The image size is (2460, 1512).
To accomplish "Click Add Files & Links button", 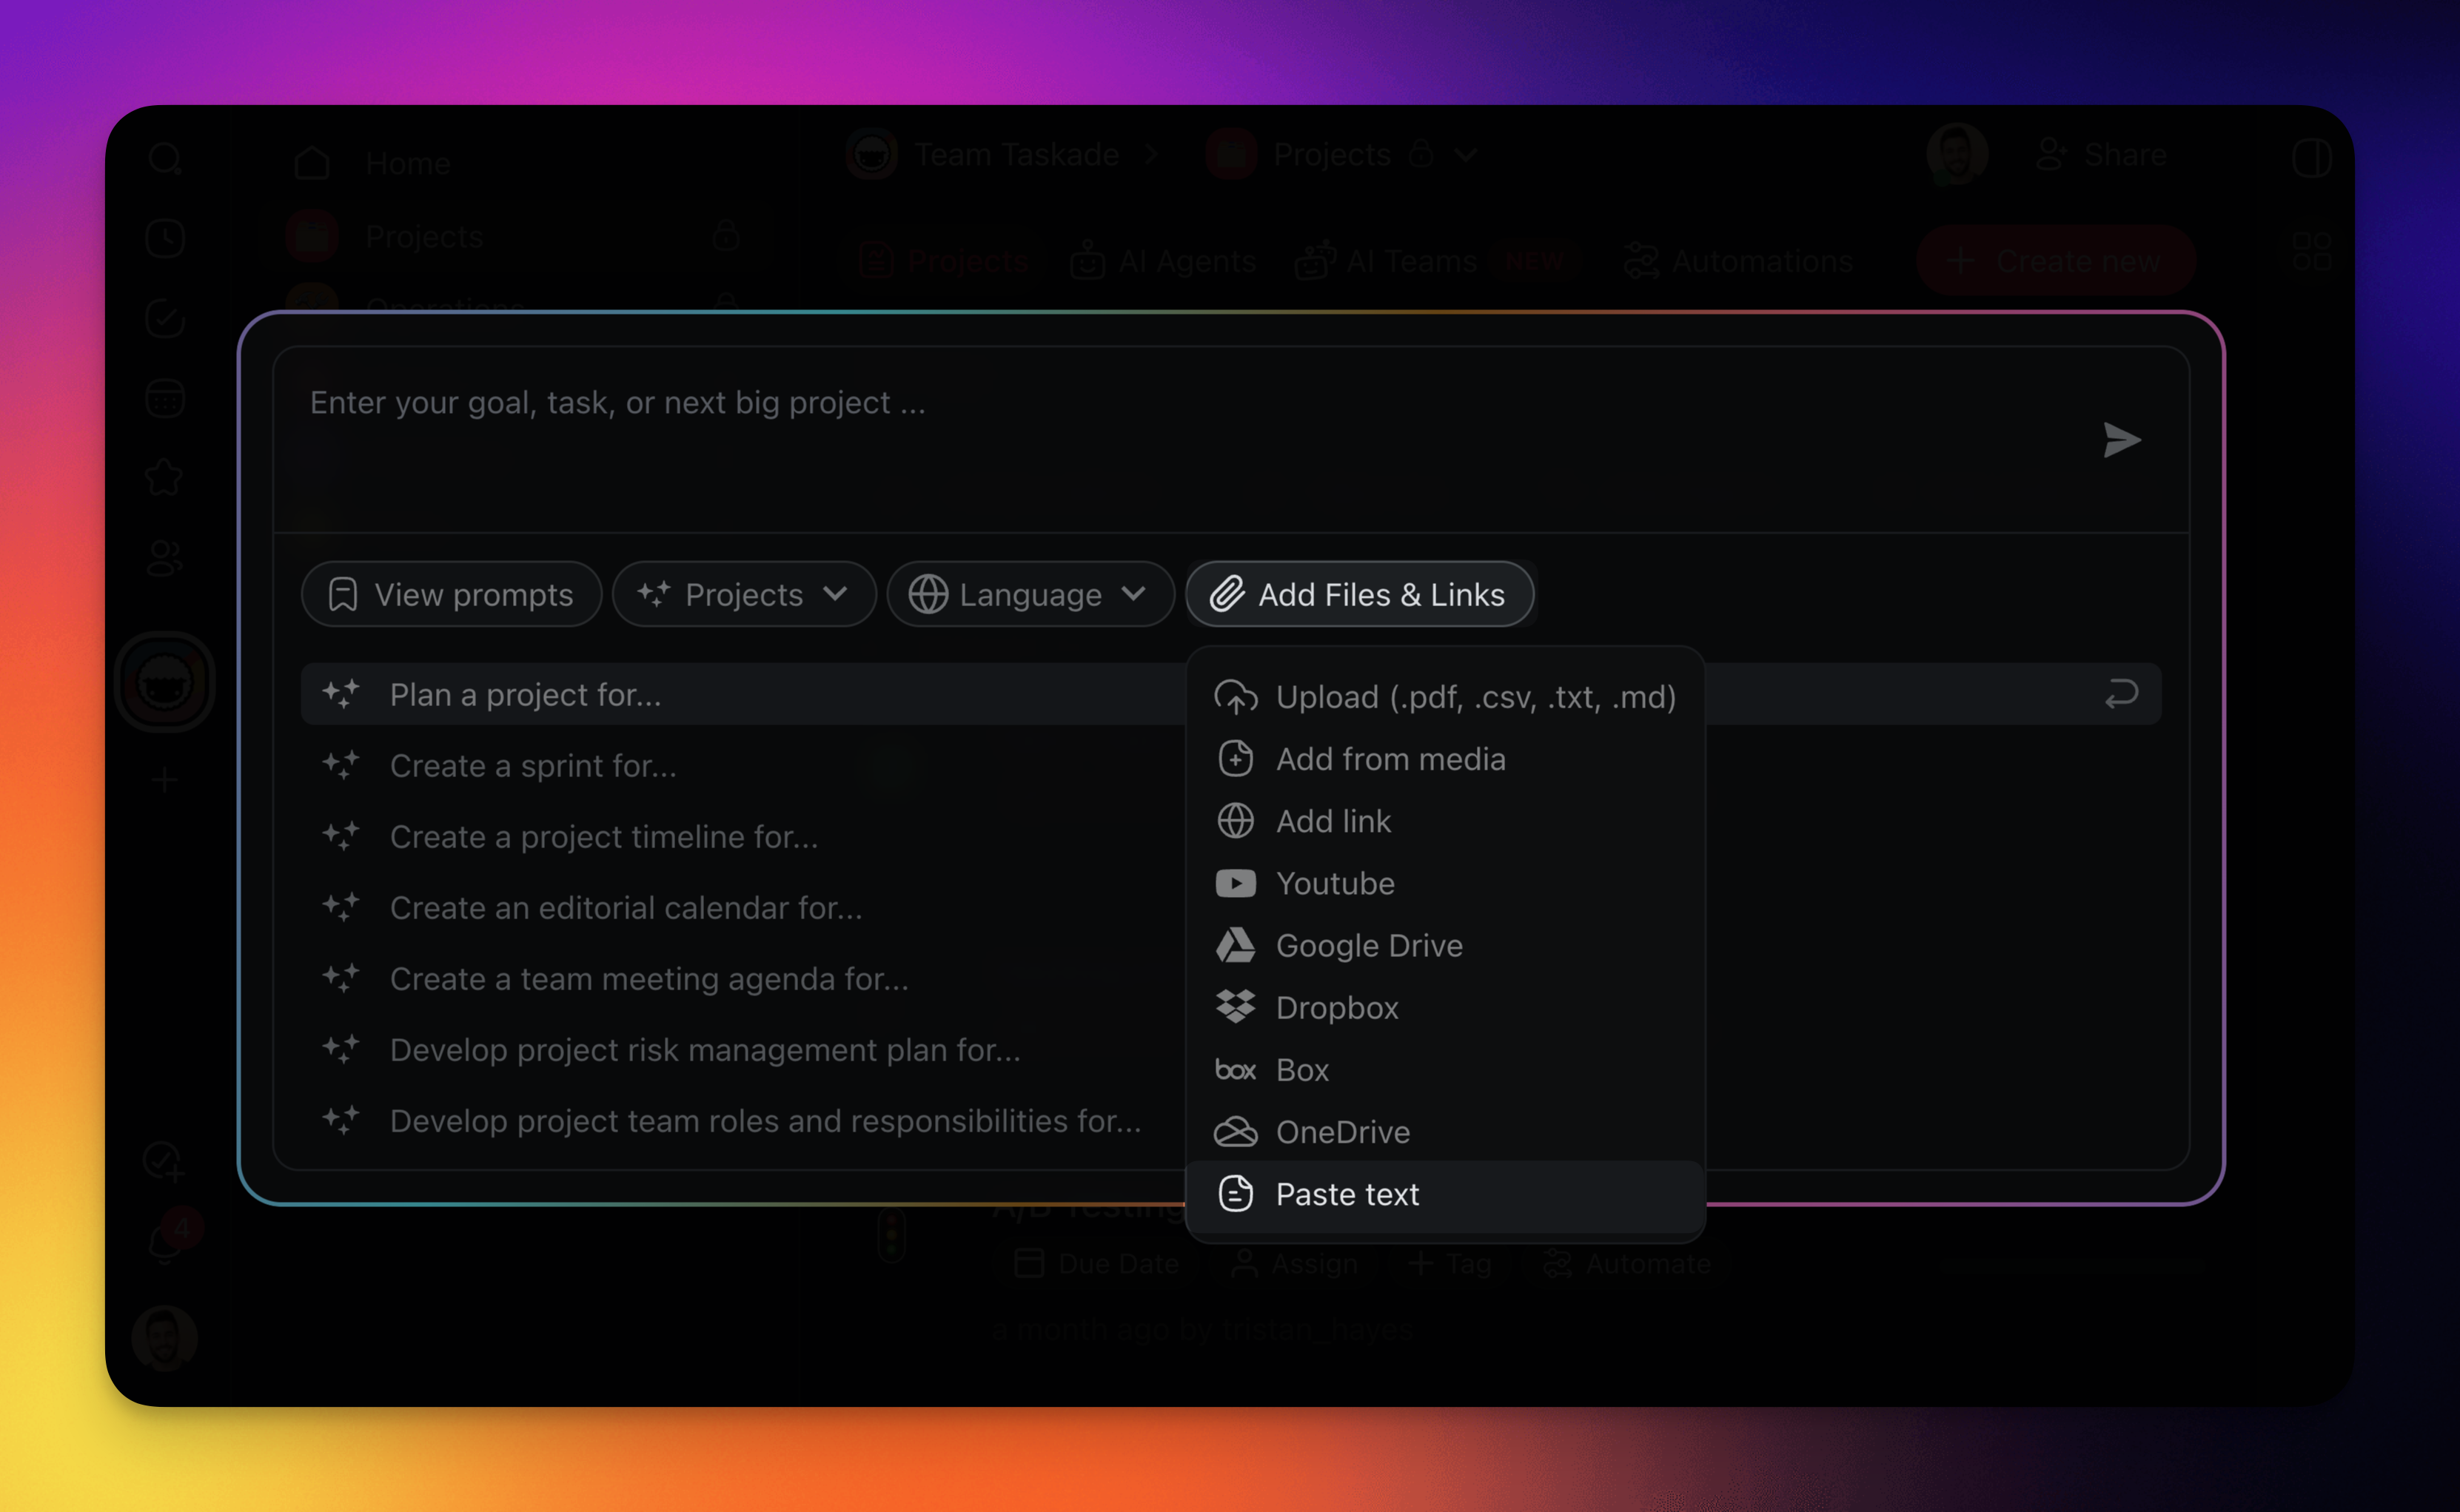I will pyautogui.click(x=1359, y=594).
